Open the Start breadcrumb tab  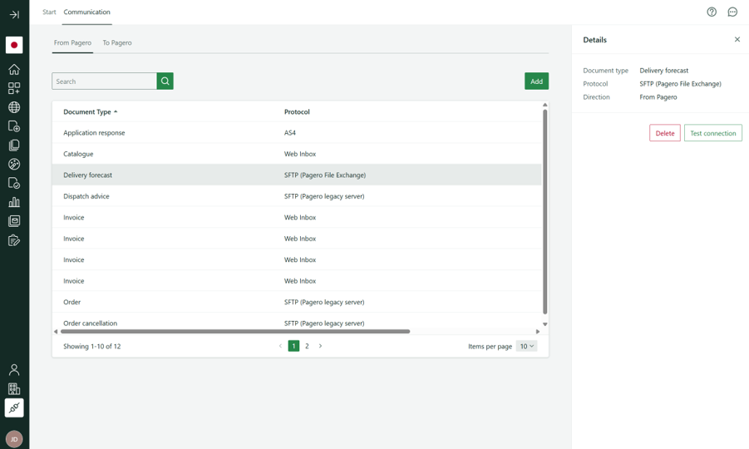(x=49, y=12)
